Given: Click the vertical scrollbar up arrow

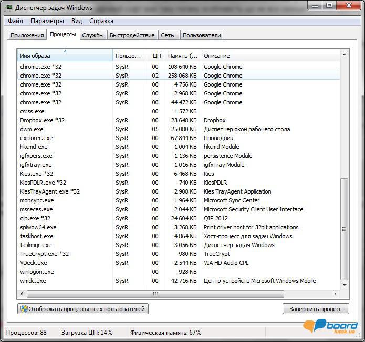Looking at the screenshot, I should click(x=345, y=54).
